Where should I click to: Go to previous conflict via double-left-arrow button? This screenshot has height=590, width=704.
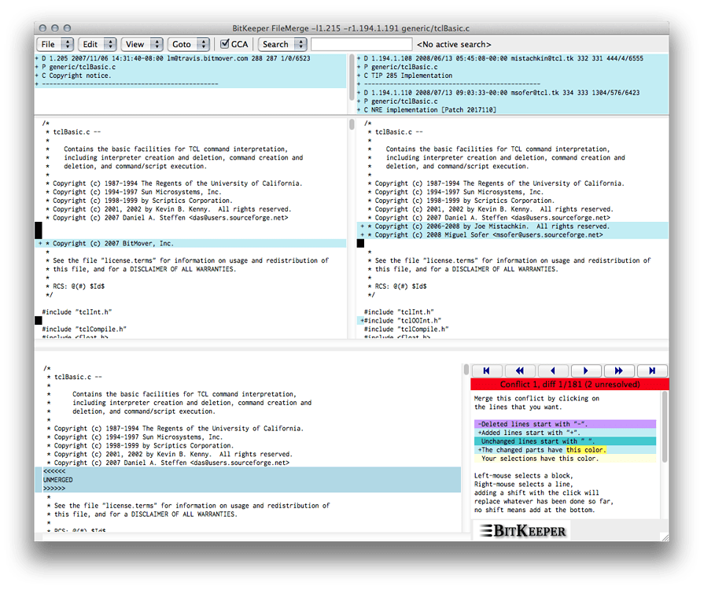(519, 370)
